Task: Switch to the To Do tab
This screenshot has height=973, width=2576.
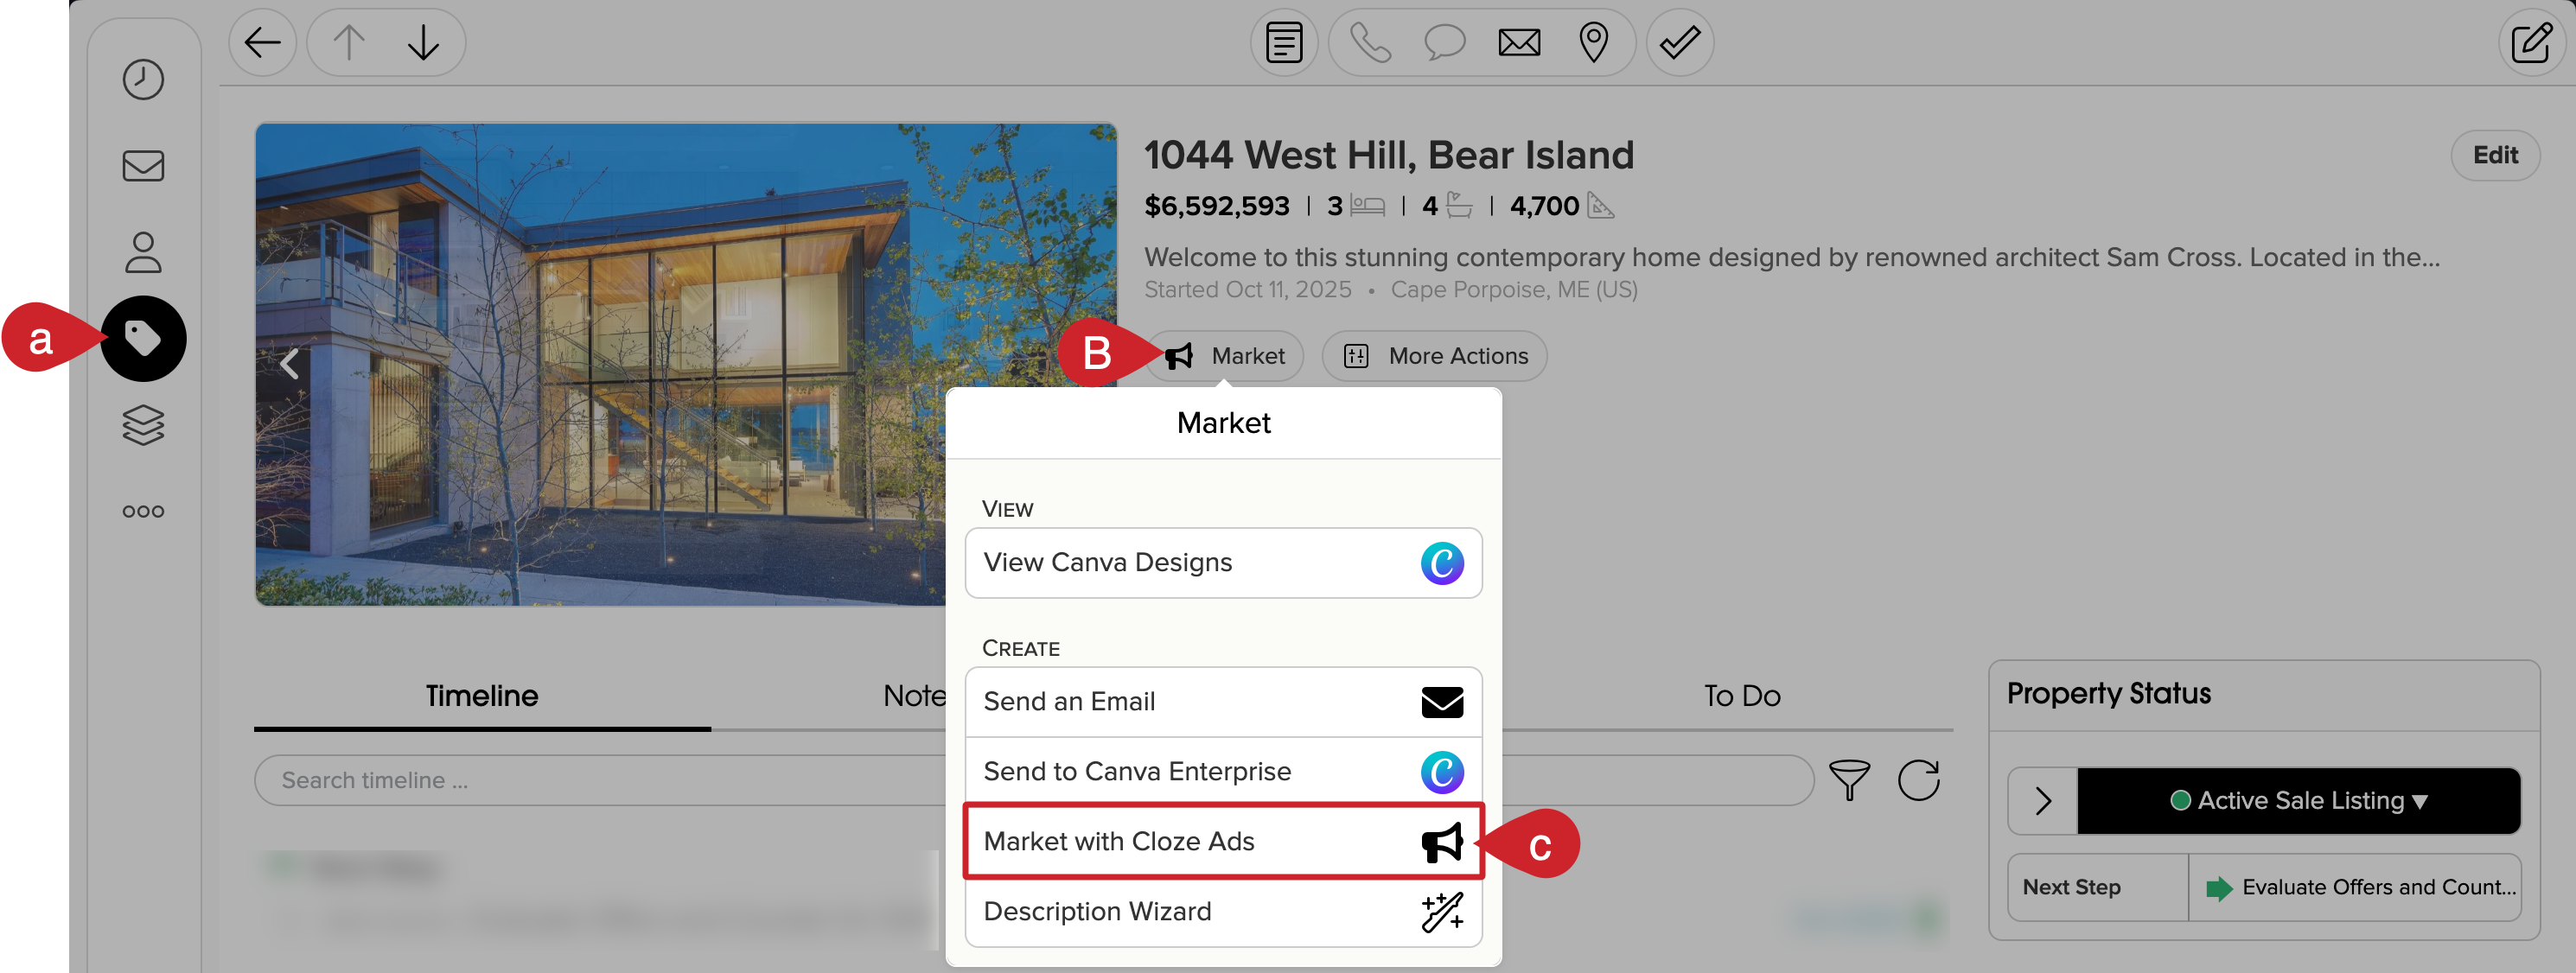Action: pyautogui.click(x=1742, y=696)
